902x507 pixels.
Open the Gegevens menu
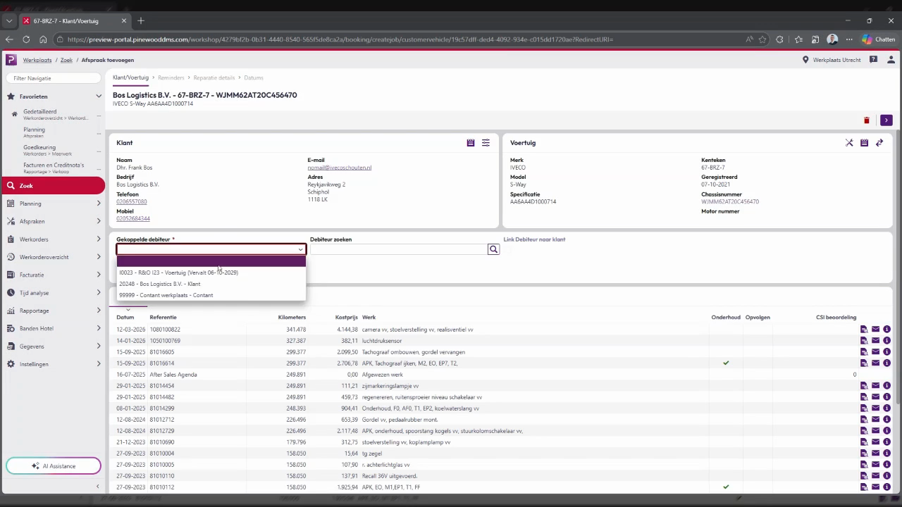click(53, 346)
